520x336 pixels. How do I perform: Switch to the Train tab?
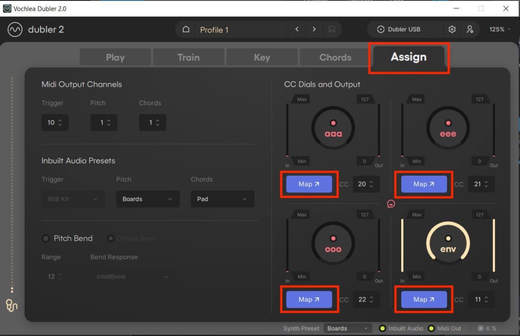pyautogui.click(x=188, y=57)
